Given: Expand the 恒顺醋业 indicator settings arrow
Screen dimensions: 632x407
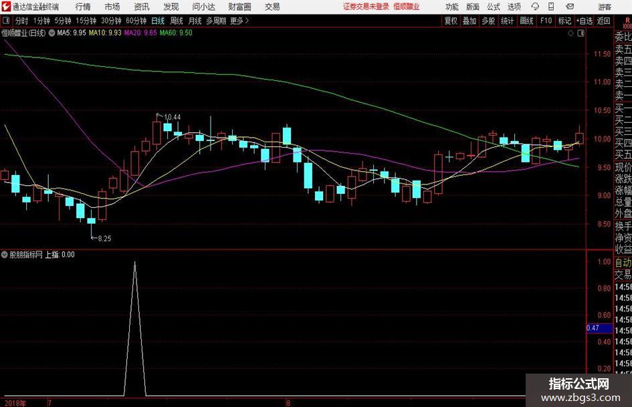Looking at the screenshot, I should pyautogui.click(x=52, y=33).
